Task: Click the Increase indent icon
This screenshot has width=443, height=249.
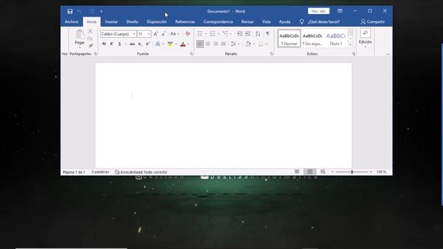Action: coord(248,34)
